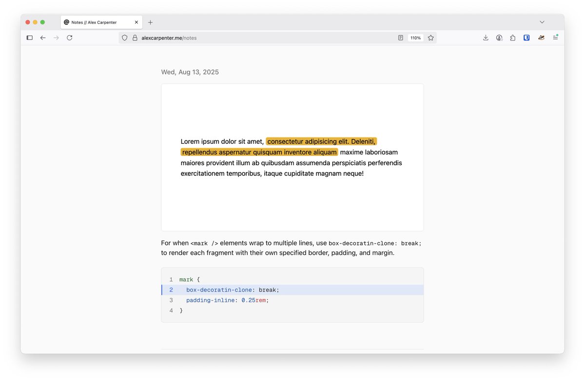The width and height of the screenshot is (585, 381).
Task: Close the Notes // Alex Carpenter tab
Action: click(x=136, y=22)
